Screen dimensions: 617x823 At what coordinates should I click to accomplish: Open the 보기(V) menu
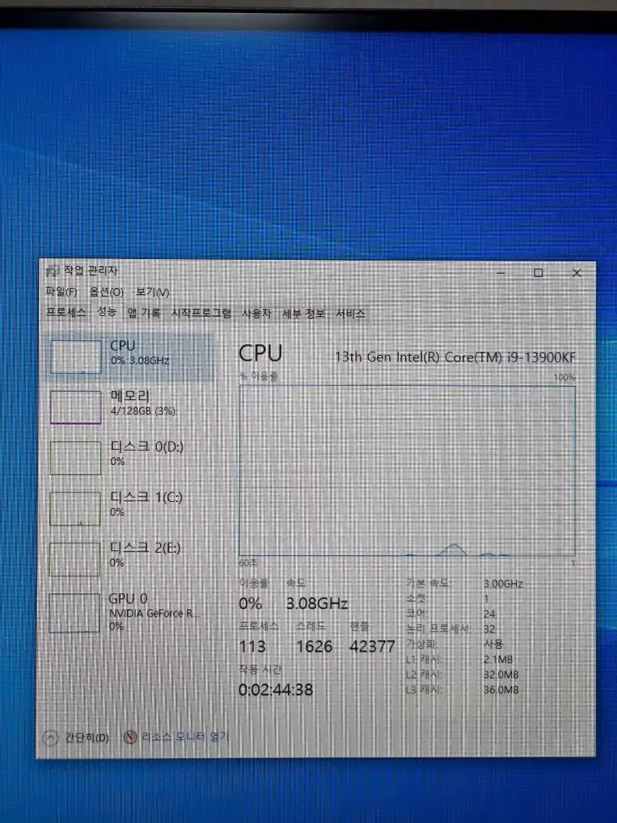coord(152,291)
